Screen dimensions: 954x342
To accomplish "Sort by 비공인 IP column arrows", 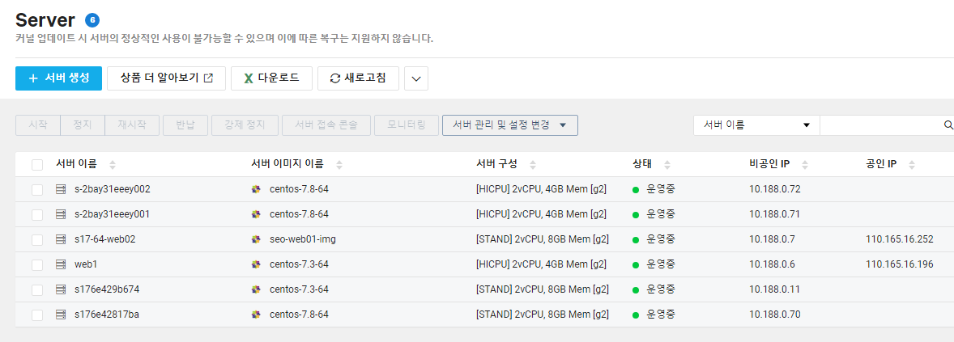I will point(805,165).
